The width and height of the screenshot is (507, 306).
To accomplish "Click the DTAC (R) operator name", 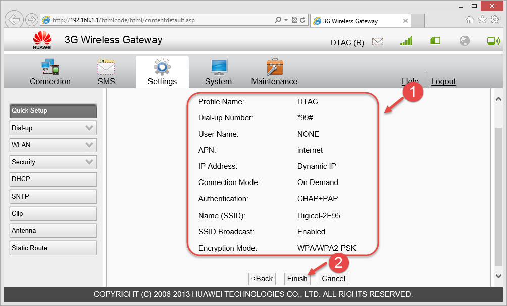I will click(347, 43).
